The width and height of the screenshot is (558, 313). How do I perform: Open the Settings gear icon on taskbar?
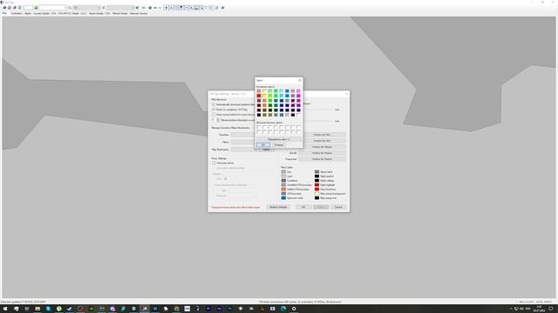[x=294, y=309]
